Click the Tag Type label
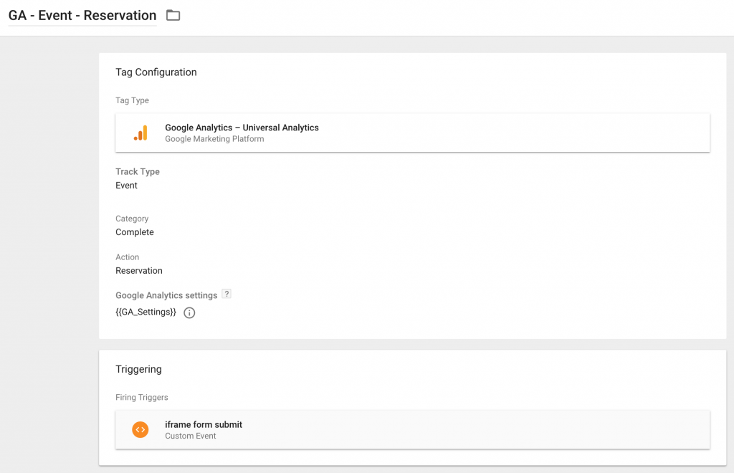 click(132, 100)
